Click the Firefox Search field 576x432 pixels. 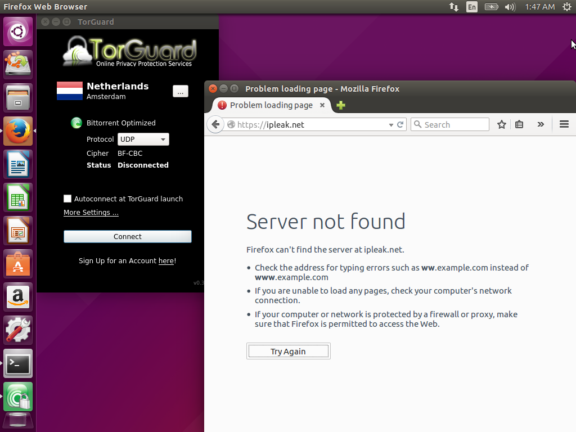coord(450,124)
